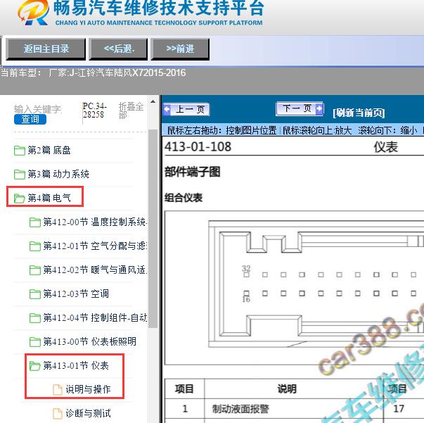
Task: Open 第412-04节 控制组件 section
Action: click(x=95, y=317)
